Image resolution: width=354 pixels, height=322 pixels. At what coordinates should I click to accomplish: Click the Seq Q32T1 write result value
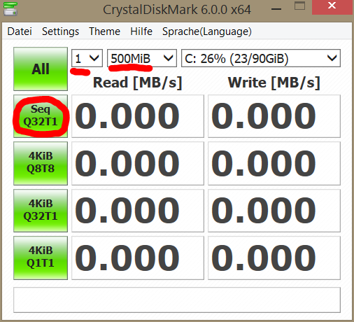(x=274, y=116)
